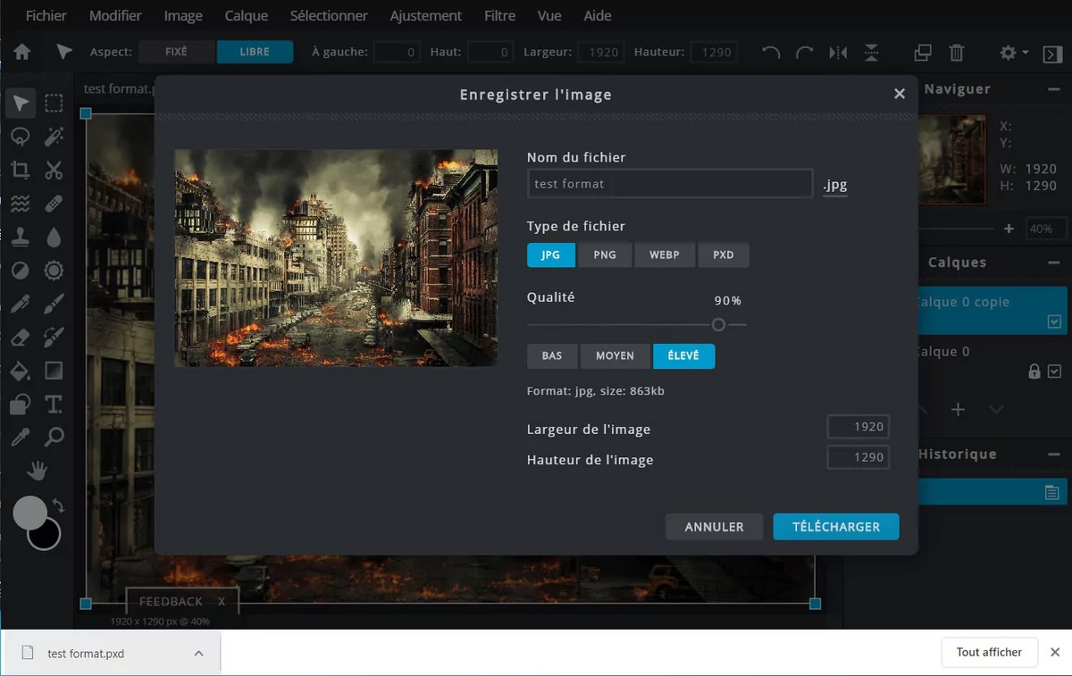Open the Calque menu

pos(246,16)
